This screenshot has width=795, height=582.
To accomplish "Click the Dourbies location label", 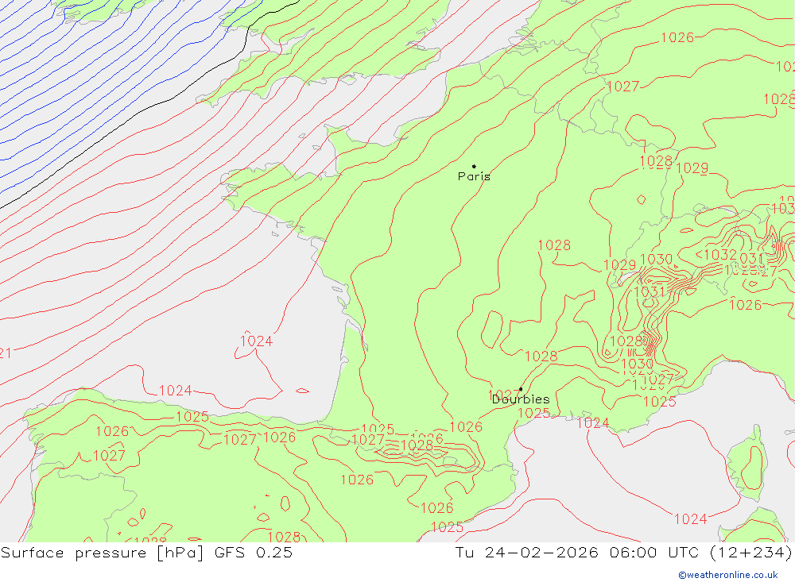I will (521, 399).
